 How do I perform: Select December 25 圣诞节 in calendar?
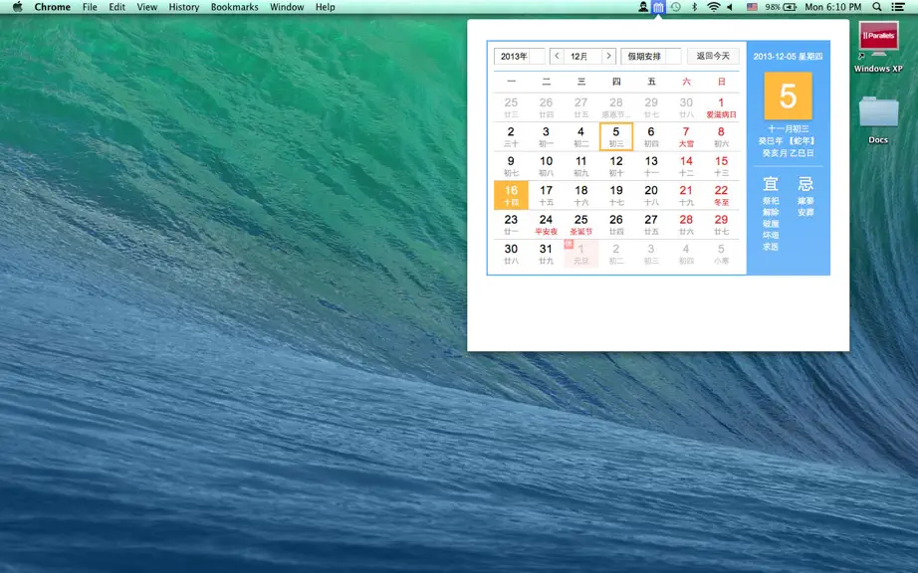[580, 225]
